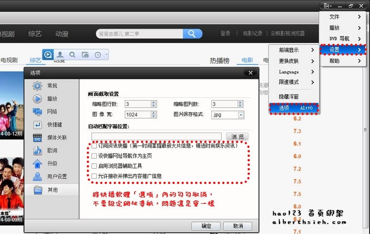This screenshot has width=370, height=234.
Task: Open the 图片保存格式 .jpg dropdown
Action: tap(241, 115)
